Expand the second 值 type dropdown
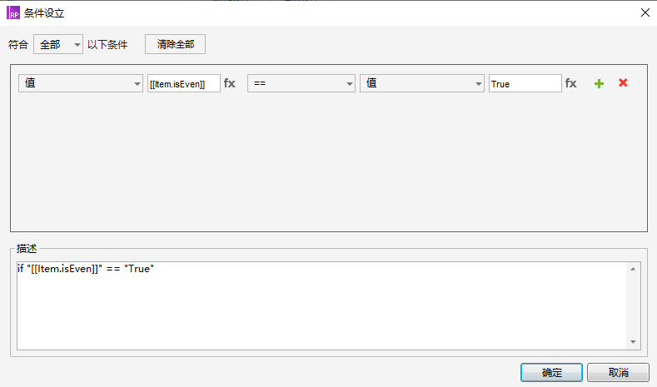Screen dimensions: 657x387 pyautogui.click(x=422, y=83)
